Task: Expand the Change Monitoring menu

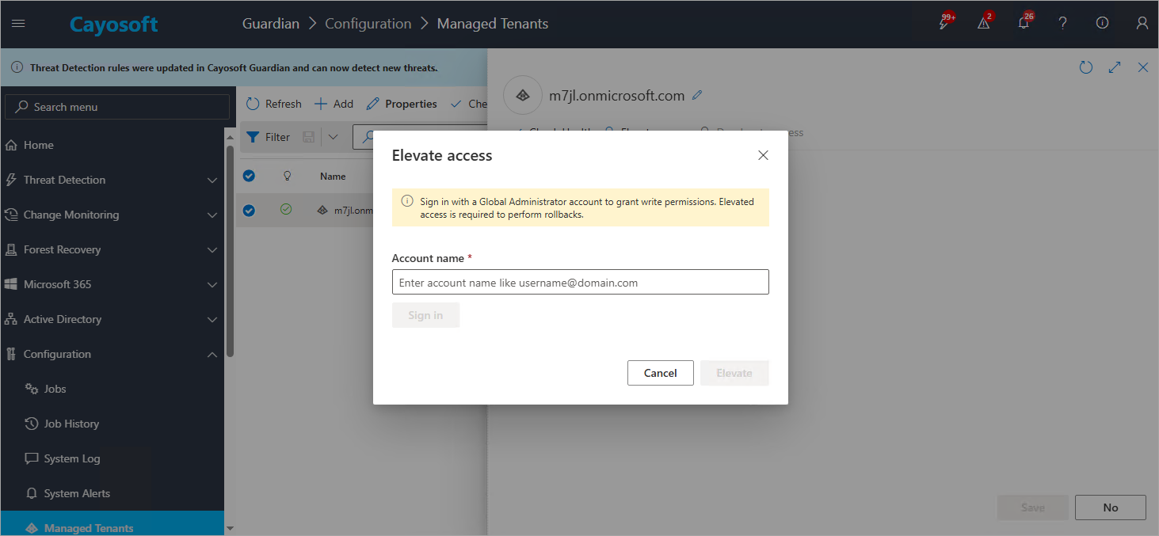Action: tap(112, 215)
